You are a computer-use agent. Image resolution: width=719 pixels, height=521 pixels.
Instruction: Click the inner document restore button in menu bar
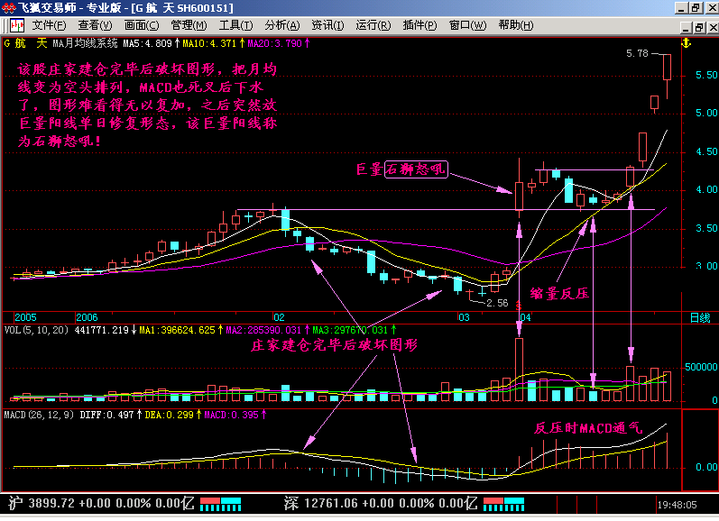695,25
